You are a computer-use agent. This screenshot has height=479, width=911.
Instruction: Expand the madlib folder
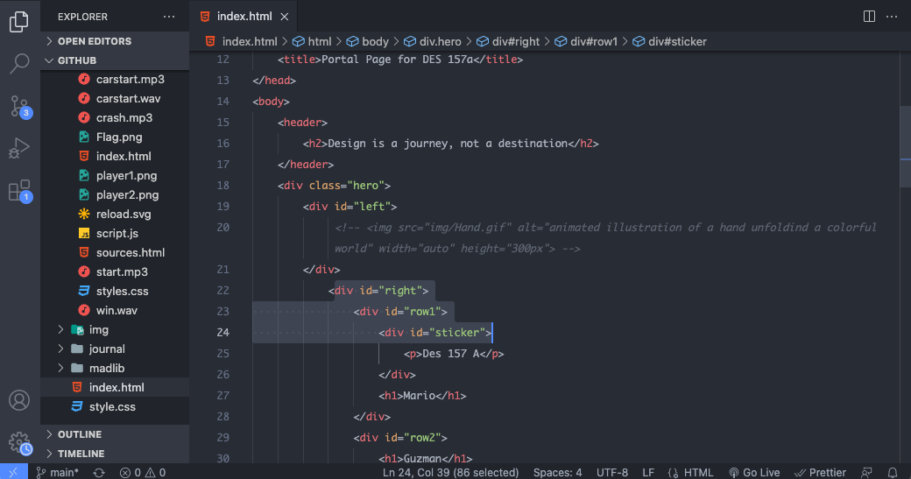pos(106,368)
